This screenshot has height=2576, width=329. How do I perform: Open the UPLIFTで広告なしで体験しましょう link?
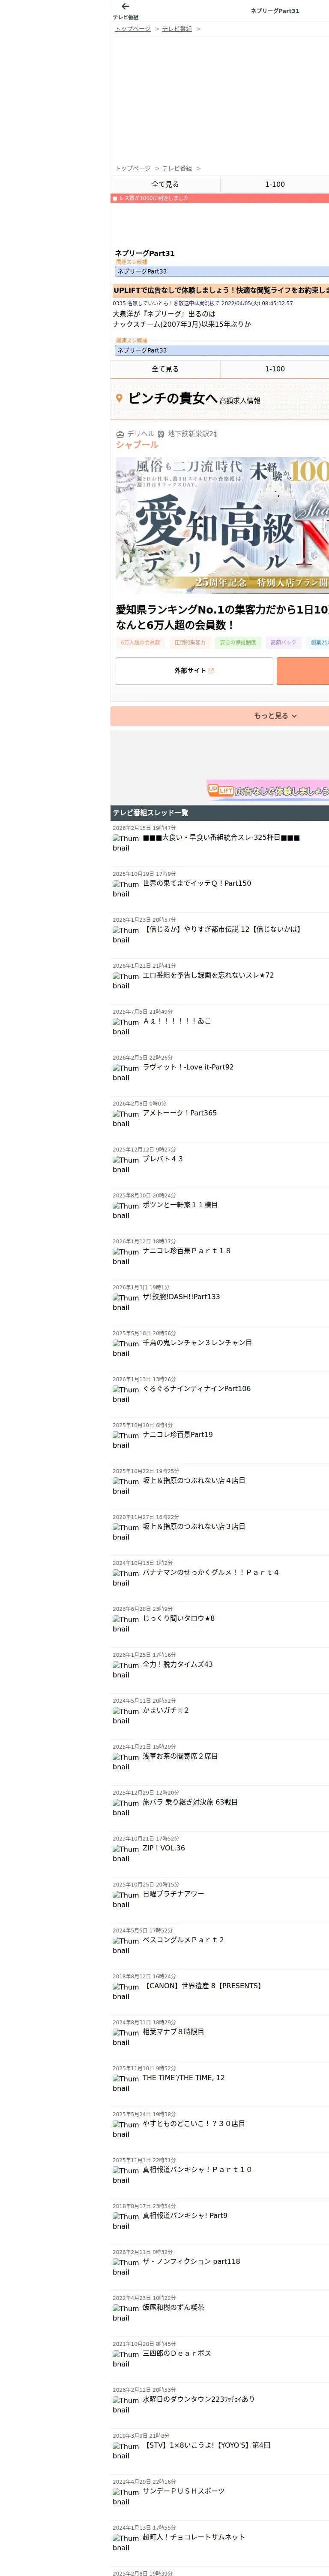click(220, 290)
